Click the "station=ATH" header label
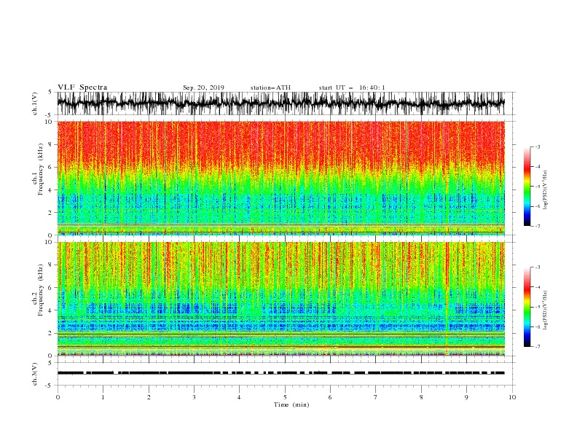The image size is (577, 446). pyautogui.click(x=270, y=87)
